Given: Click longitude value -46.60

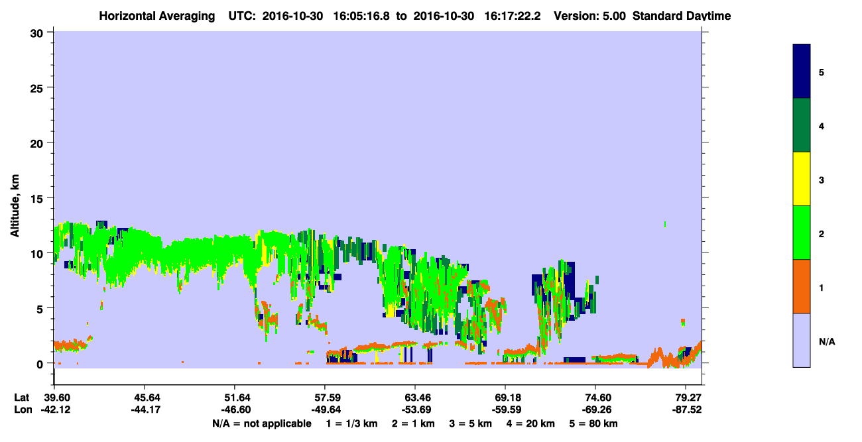Looking at the screenshot, I should click(235, 410).
